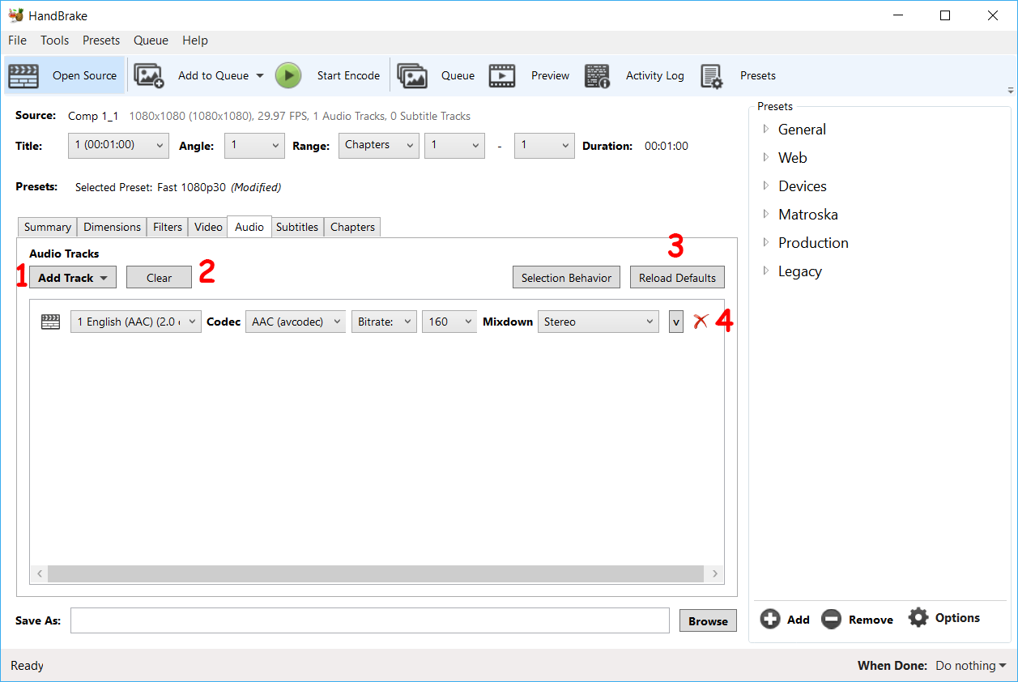Expand the Web presets group
Screen dimensions: 1018x682
tap(766, 158)
